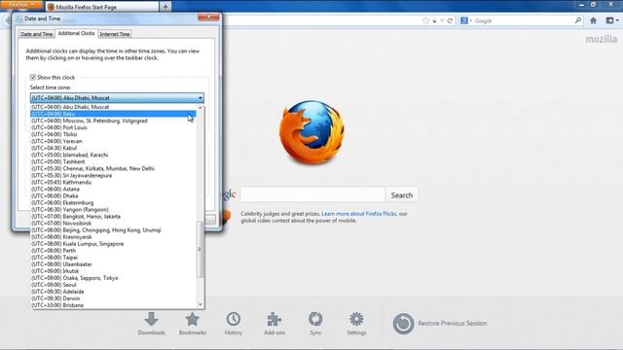Screen dimensions: 623x350
Task: Select (UTC+04:00) Yerevan time zone
Action: point(113,141)
